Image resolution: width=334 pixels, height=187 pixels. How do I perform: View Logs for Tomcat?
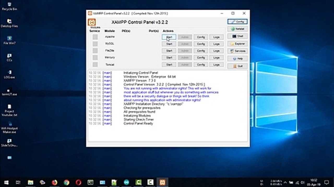click(217, 65)
